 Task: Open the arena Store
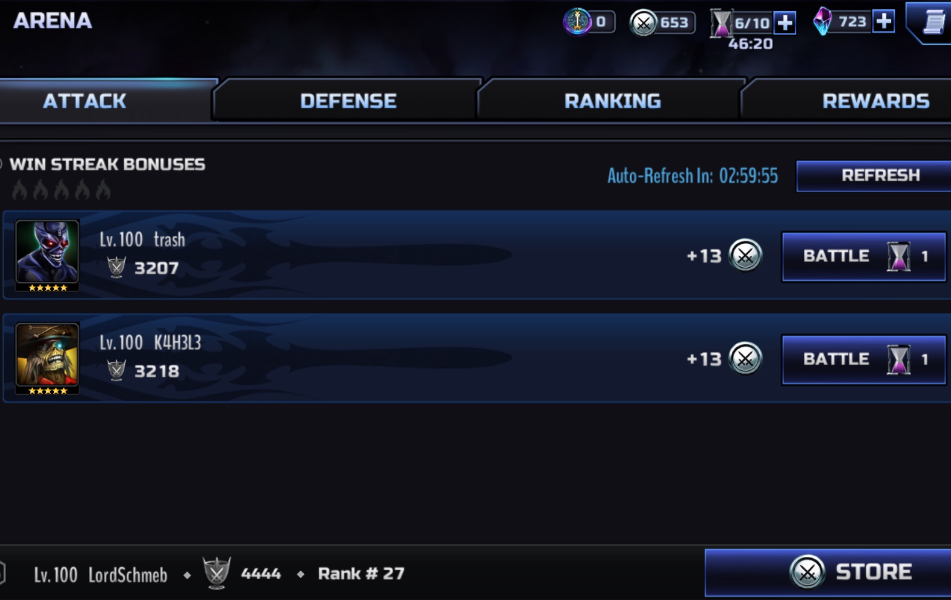coord(828,572)
